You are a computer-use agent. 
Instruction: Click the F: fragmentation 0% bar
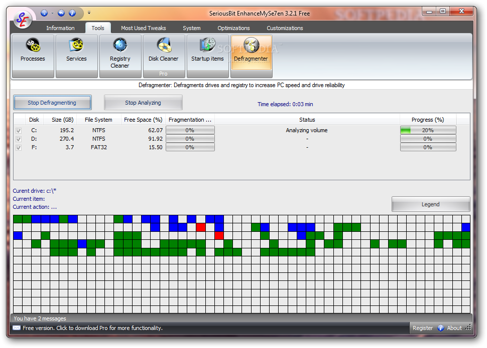coord(190,147)
